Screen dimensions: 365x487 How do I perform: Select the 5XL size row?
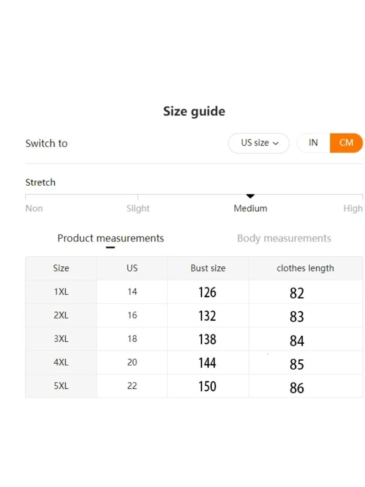(x=61, y=386)
